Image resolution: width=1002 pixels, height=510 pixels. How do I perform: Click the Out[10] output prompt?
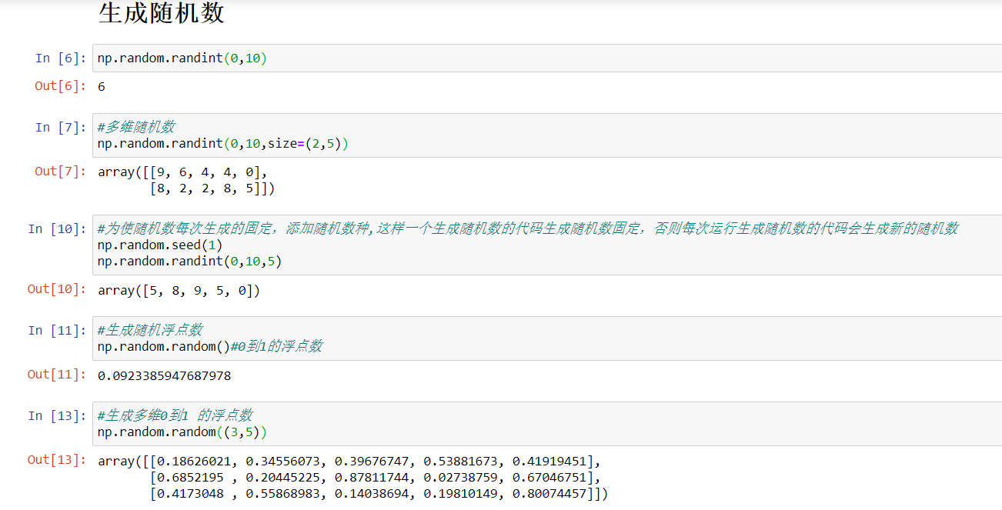[57, 289]
